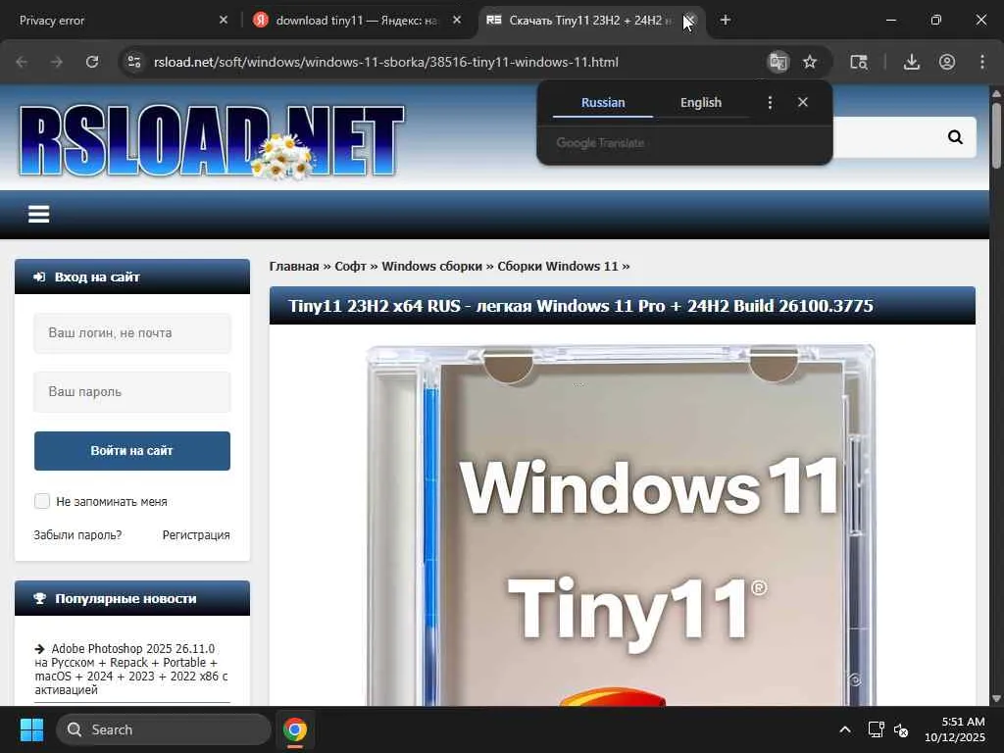Toggle the Google Translate icon
The width and height of the screenshot is (1004, 753).
pos(778,62)
